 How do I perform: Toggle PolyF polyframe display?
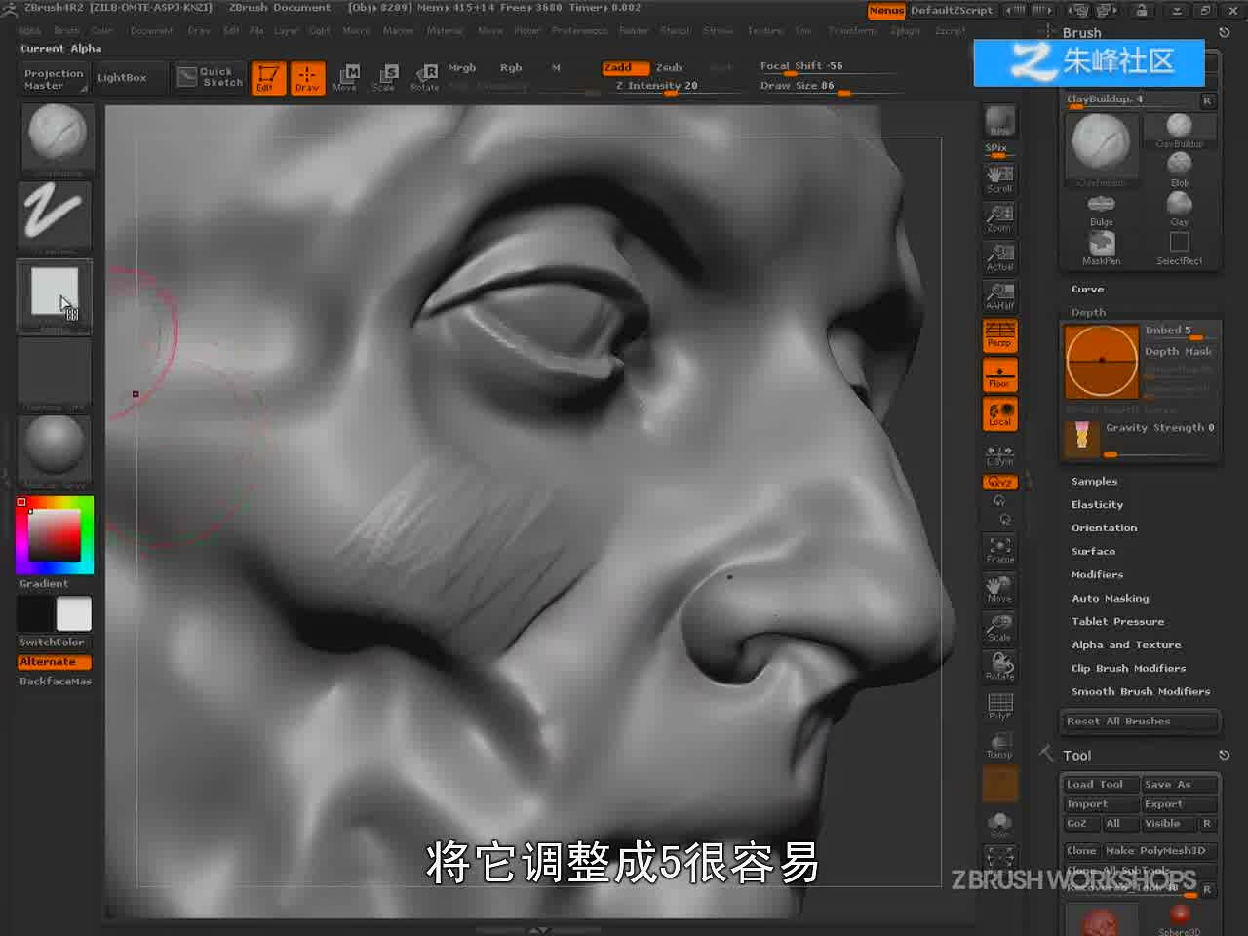[999, 706]
